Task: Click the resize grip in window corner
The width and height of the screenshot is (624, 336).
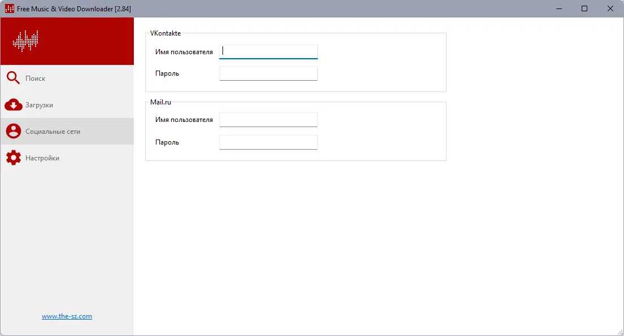Action: (620, 332)
